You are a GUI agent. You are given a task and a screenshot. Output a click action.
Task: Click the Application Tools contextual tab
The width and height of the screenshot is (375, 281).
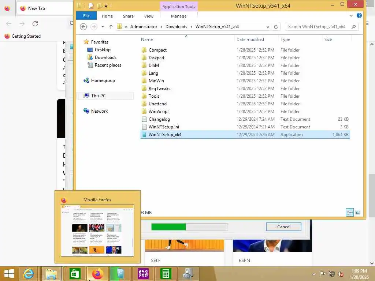[179, 7]
